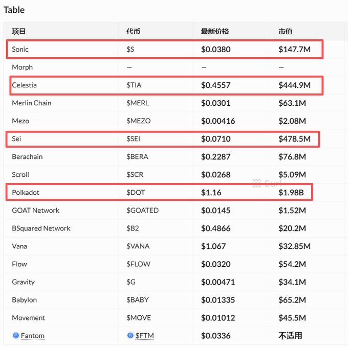Click Fantom market cap 不适用

tap(290, 336)
